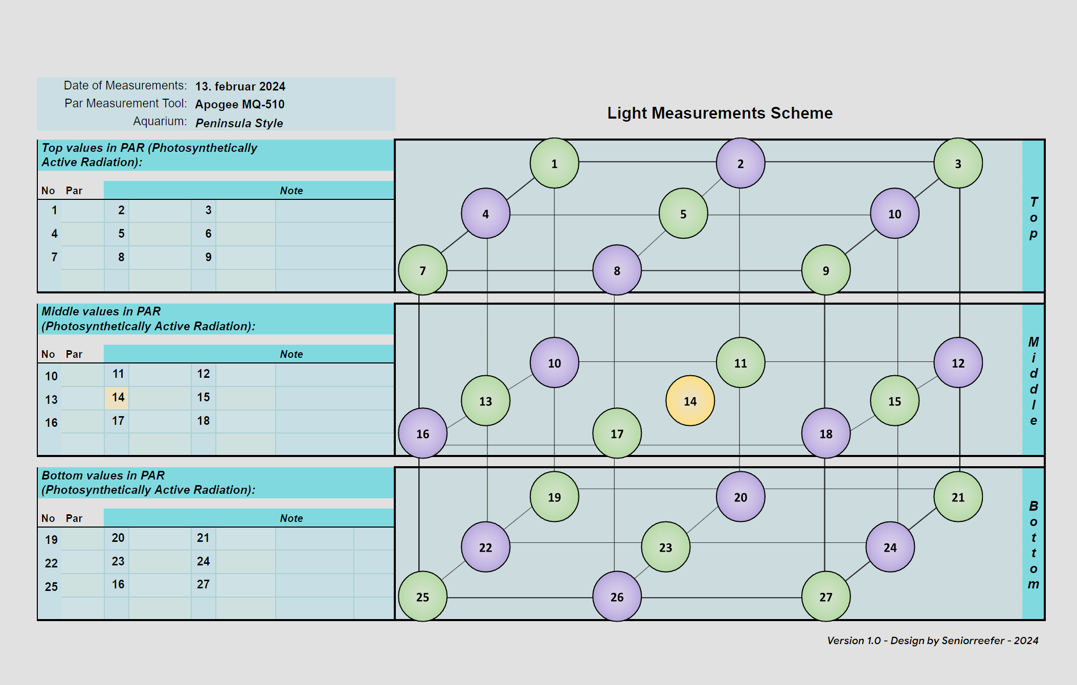Image resolution: width=1077 pixels, height=685 pixels.
Task: Select the Note header in Bottom table
Action: click(291, 518)
